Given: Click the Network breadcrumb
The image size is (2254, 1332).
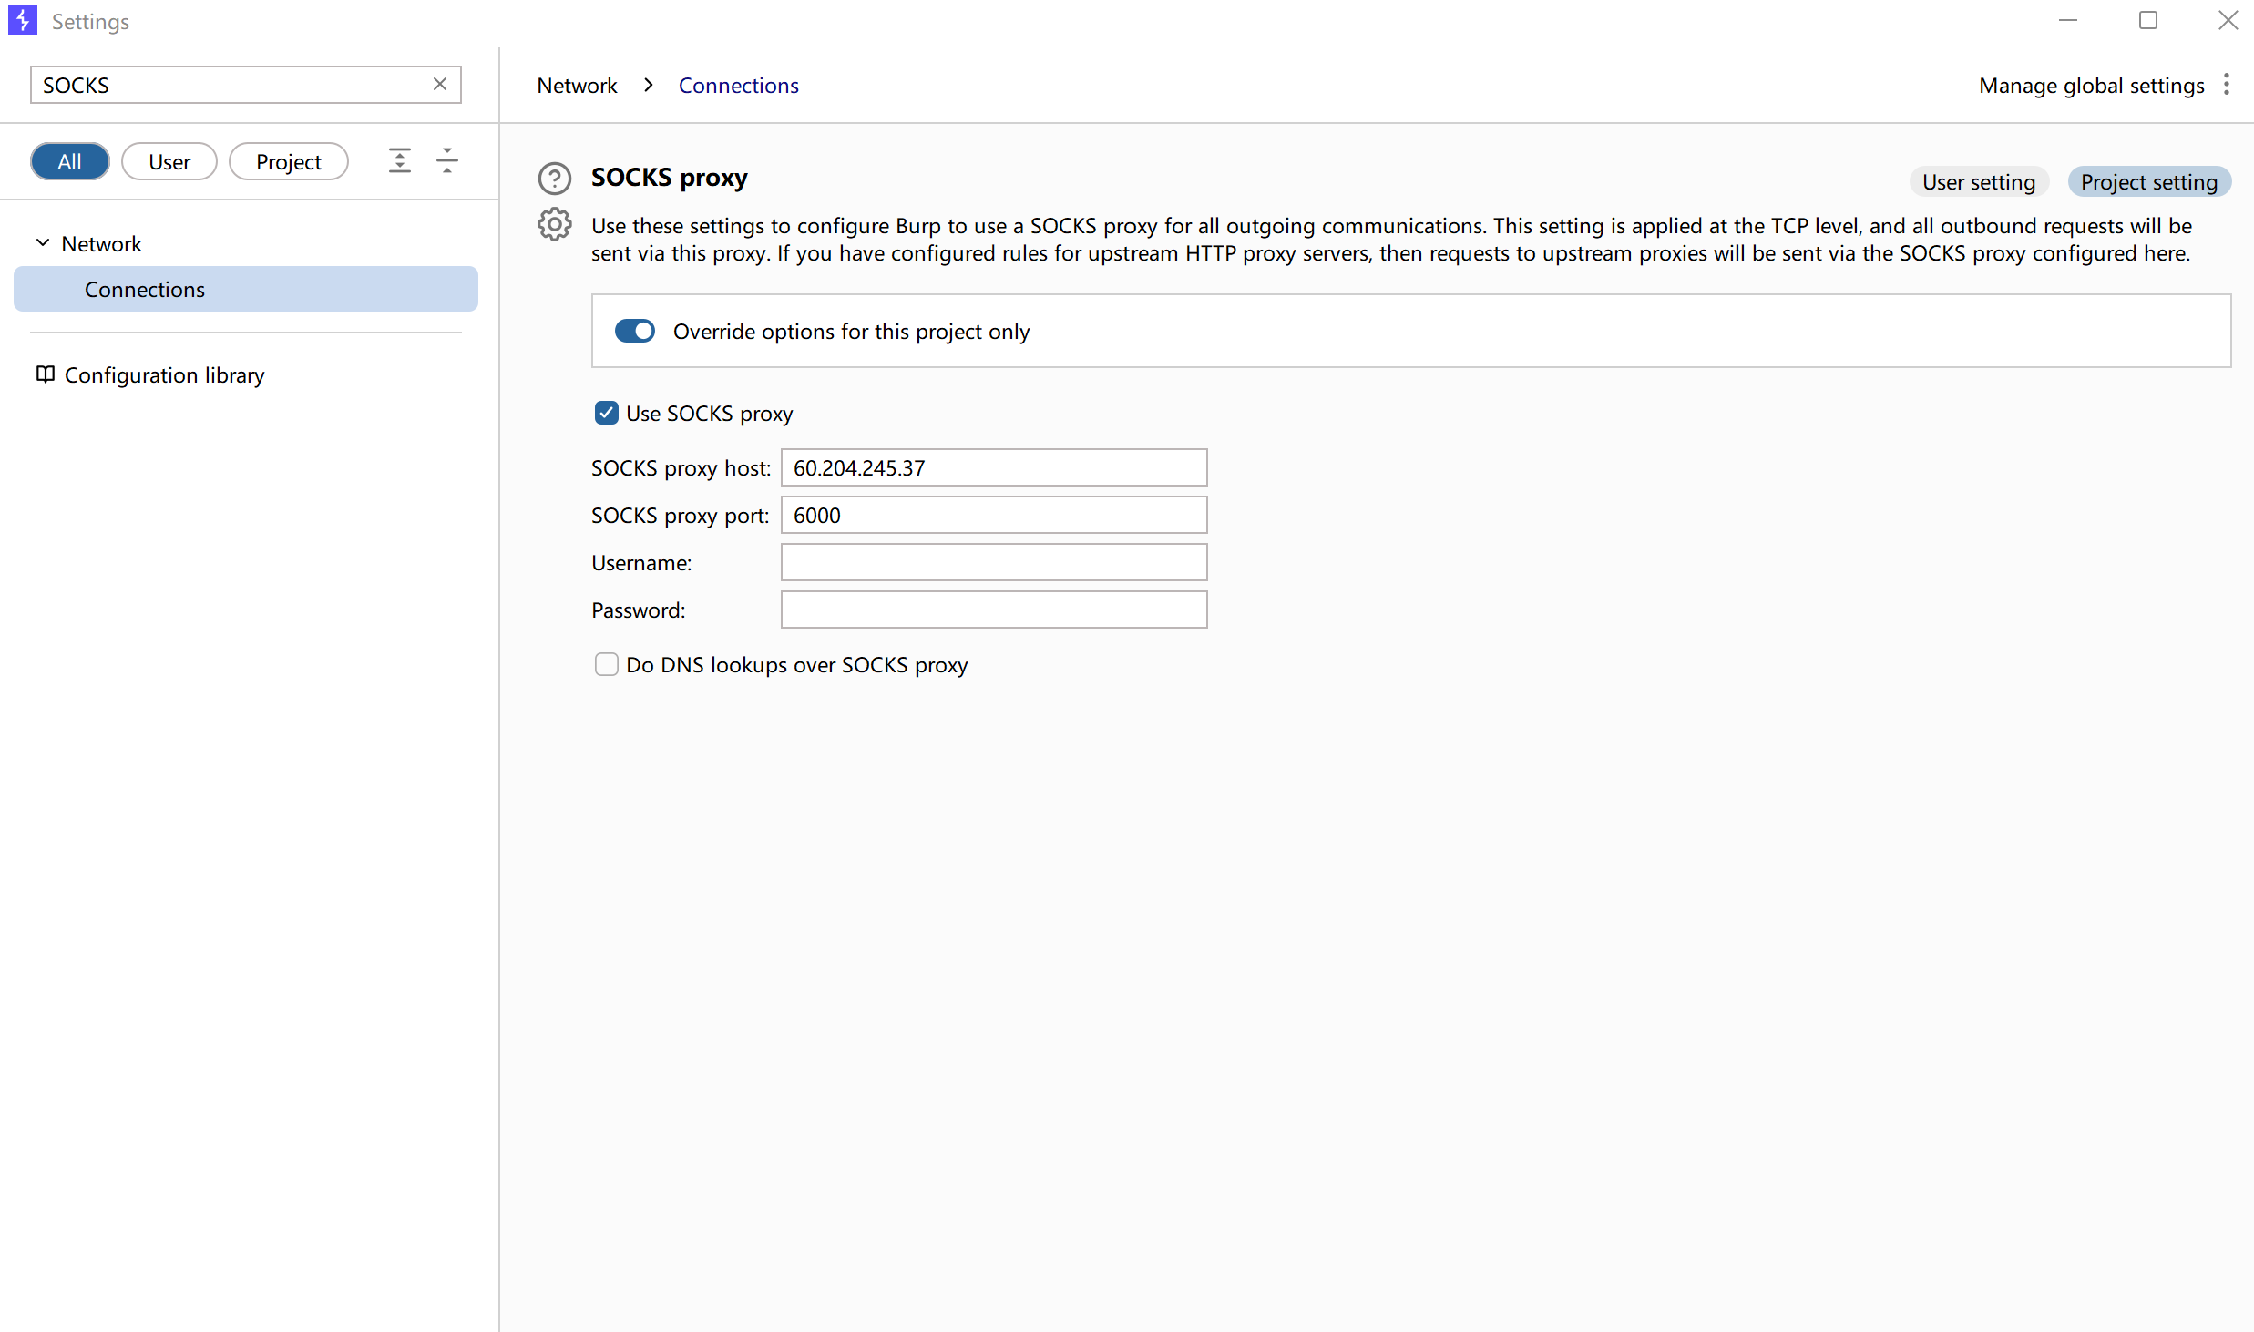Looking at the screenshot, I should tap(577, 85).
